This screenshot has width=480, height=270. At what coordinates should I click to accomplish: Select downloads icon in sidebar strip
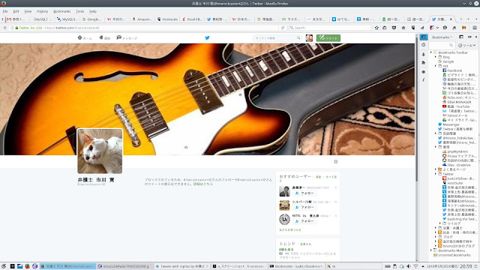tap(423, 54)
